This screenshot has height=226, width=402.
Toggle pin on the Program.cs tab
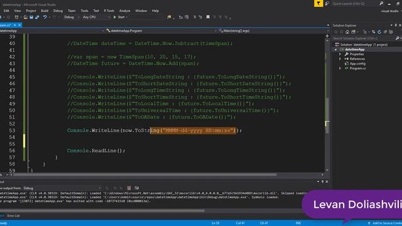14,25
